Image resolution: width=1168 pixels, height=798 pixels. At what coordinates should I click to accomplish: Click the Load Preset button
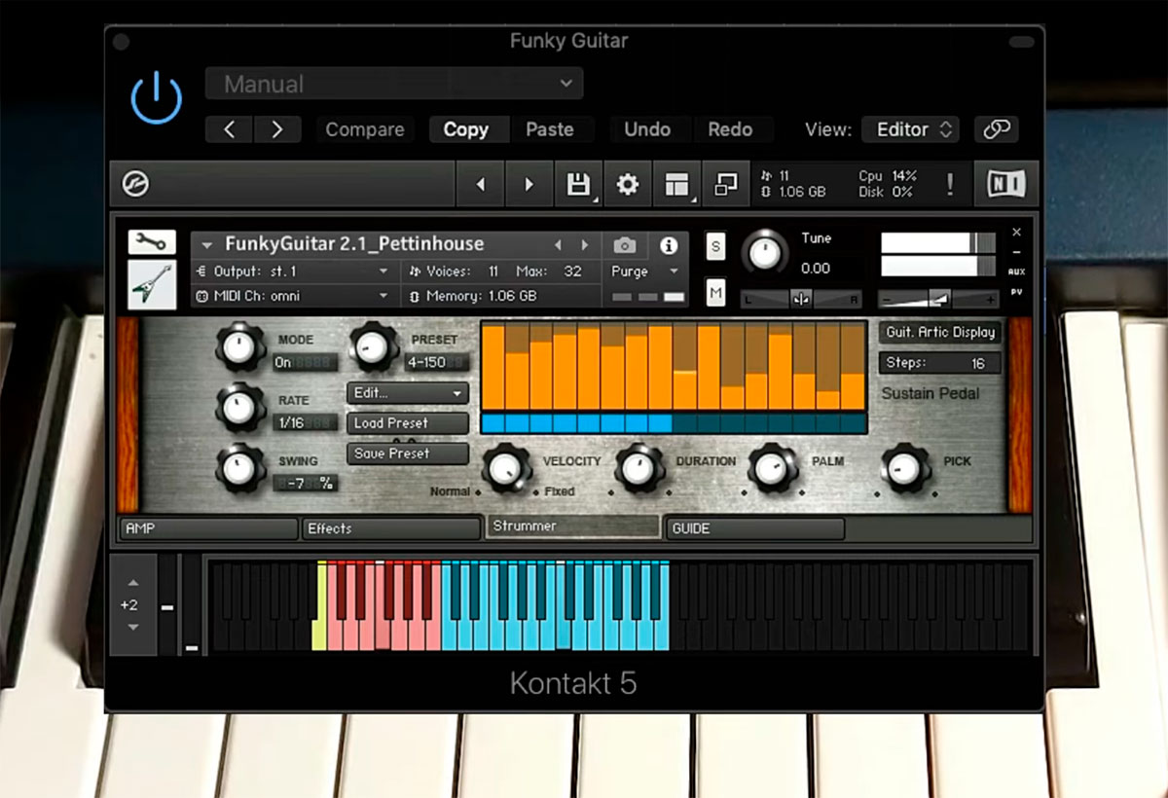pyautogui.click(x=408, y=423)
